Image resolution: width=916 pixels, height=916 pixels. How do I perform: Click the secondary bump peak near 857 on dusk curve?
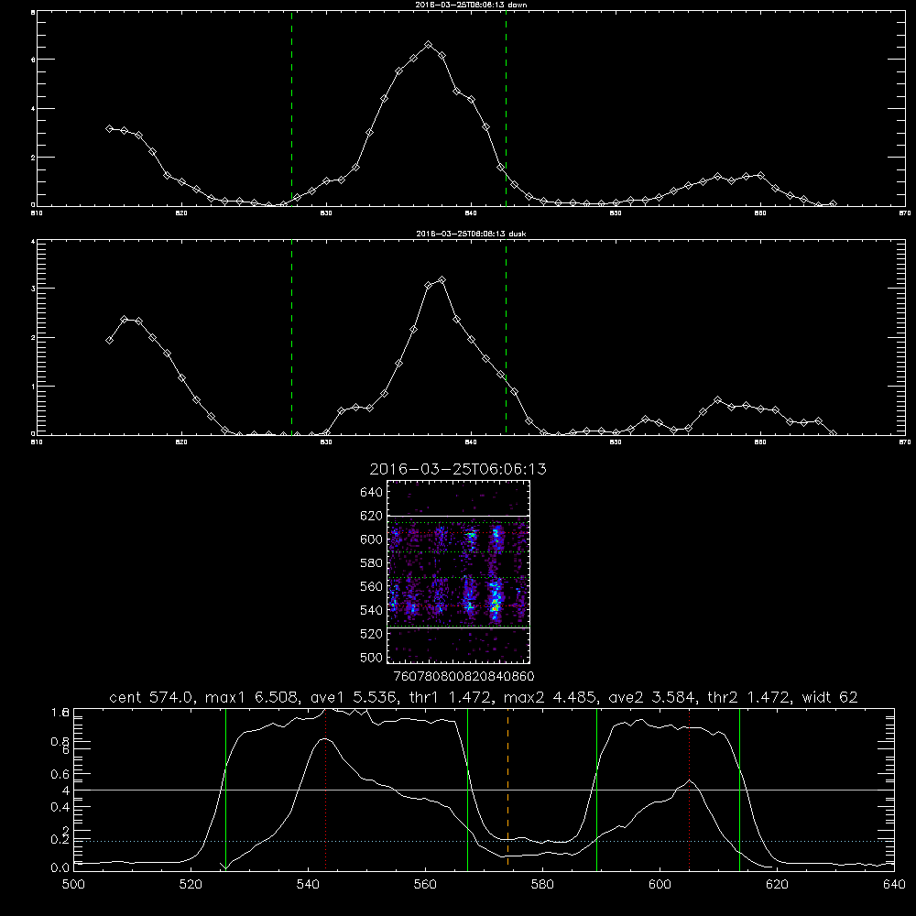point(717,400)
